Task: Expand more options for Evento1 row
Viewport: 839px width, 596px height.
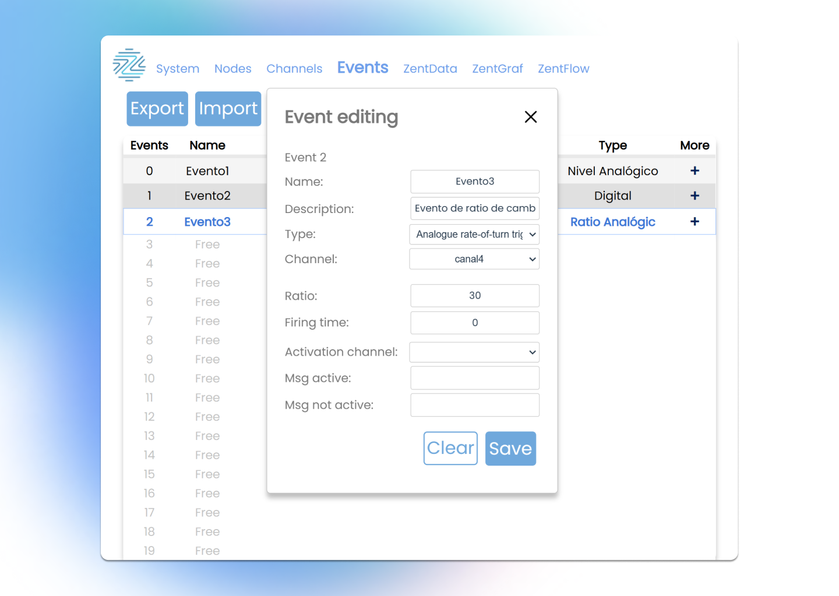Action: (695, 171)
